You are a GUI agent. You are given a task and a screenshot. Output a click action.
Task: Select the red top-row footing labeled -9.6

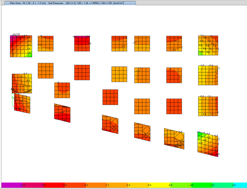[x=82, y=44]
